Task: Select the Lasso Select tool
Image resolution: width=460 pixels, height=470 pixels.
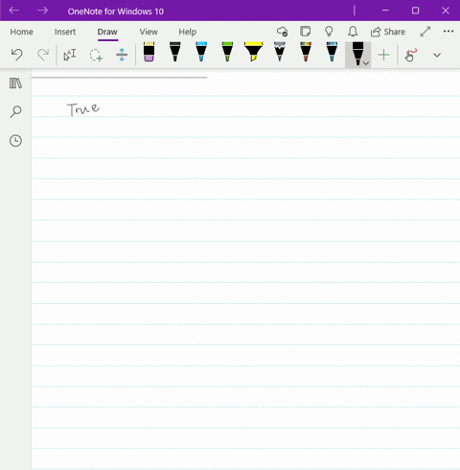Action: coord(96,55)
